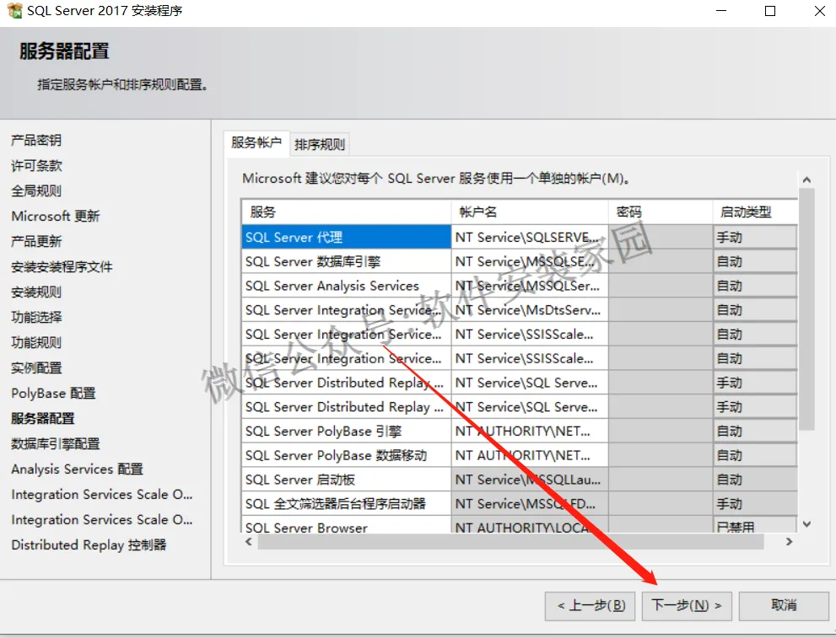Go back with 上一步(B) button
836x638 pixels.
(x=591, y=605)
